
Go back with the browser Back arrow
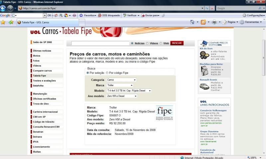coord(3,8)
